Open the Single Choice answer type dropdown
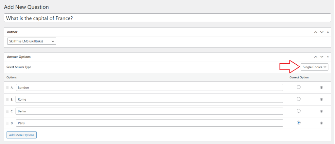This screenshot has height=144, width=335. tap(314, 67)
